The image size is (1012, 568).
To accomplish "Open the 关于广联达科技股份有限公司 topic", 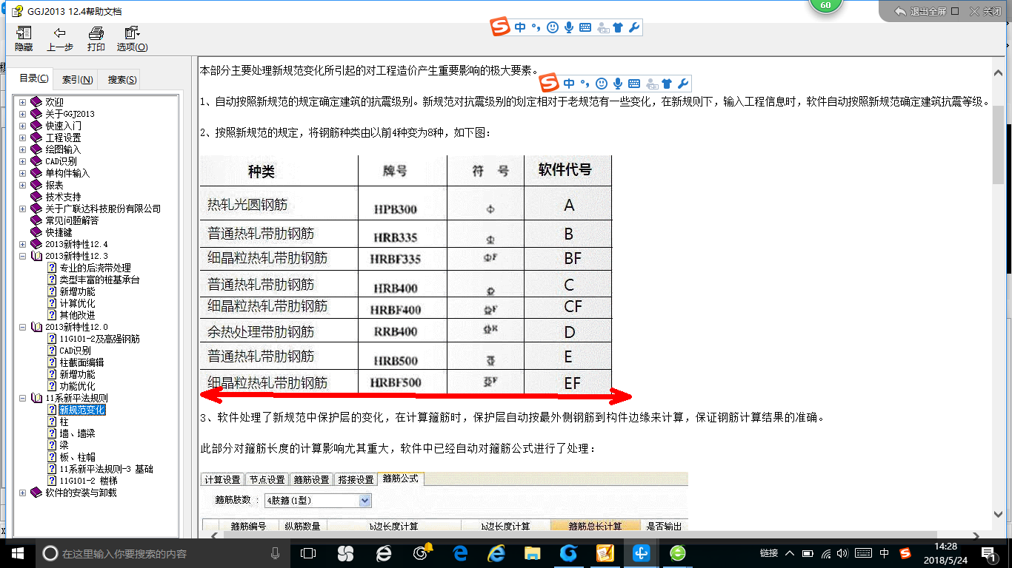I will [x=103, y=209].
